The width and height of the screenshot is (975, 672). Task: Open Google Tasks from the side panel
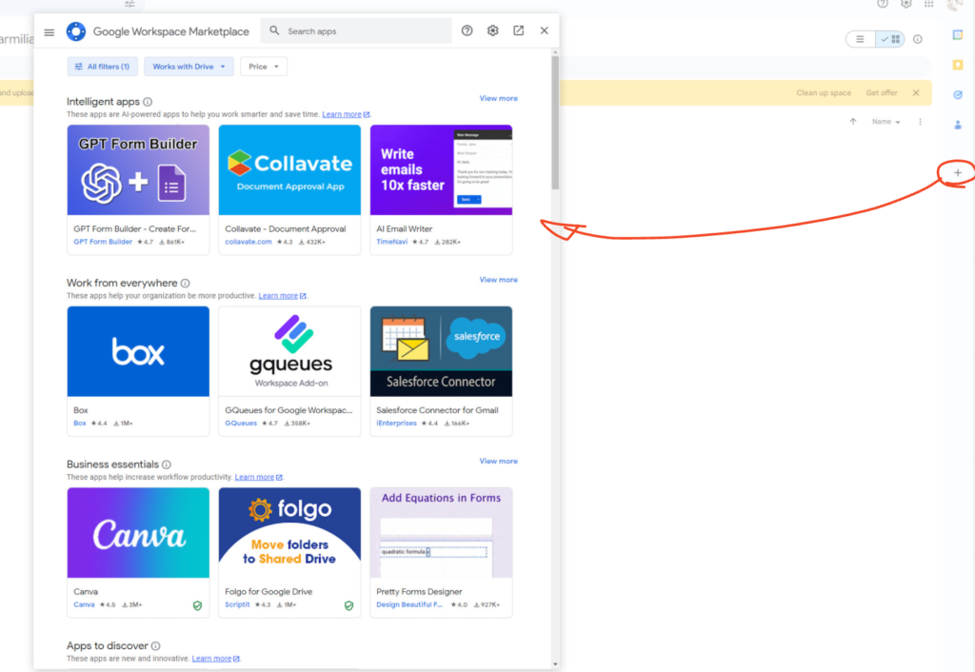pyautogui.click(x=958, y=95)
